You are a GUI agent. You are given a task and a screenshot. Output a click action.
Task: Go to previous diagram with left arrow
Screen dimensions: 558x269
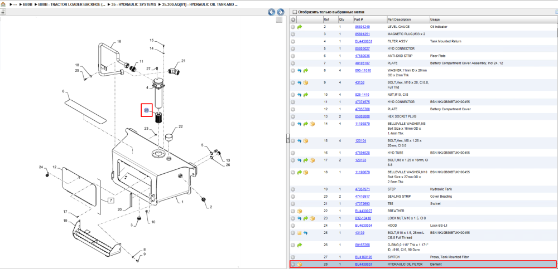(272, 12)
